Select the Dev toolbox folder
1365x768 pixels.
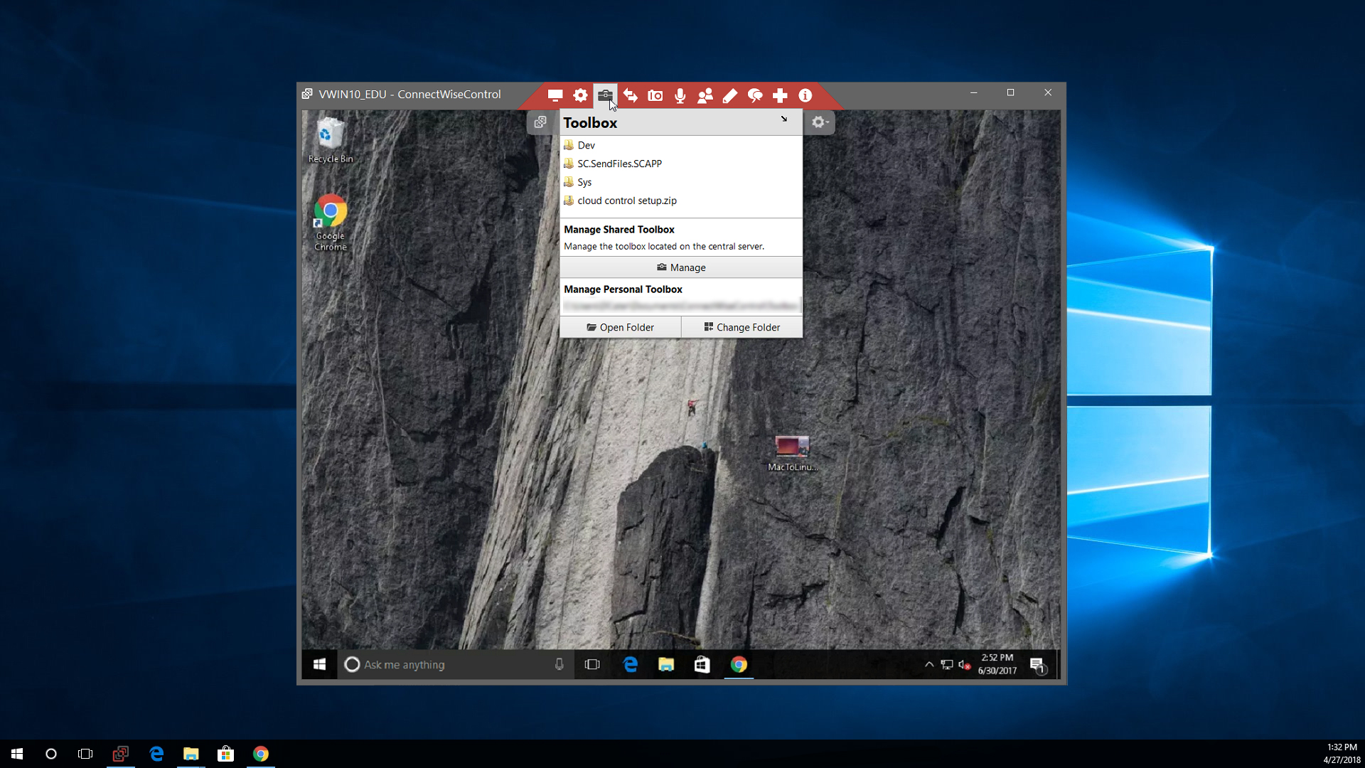point(586,145)
